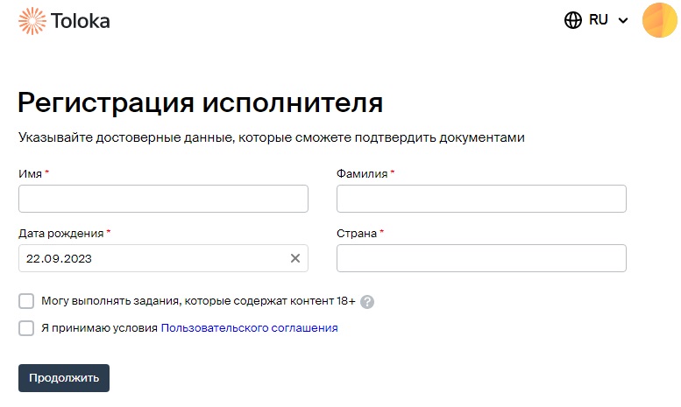Click the globe language icon

point(573,20)
